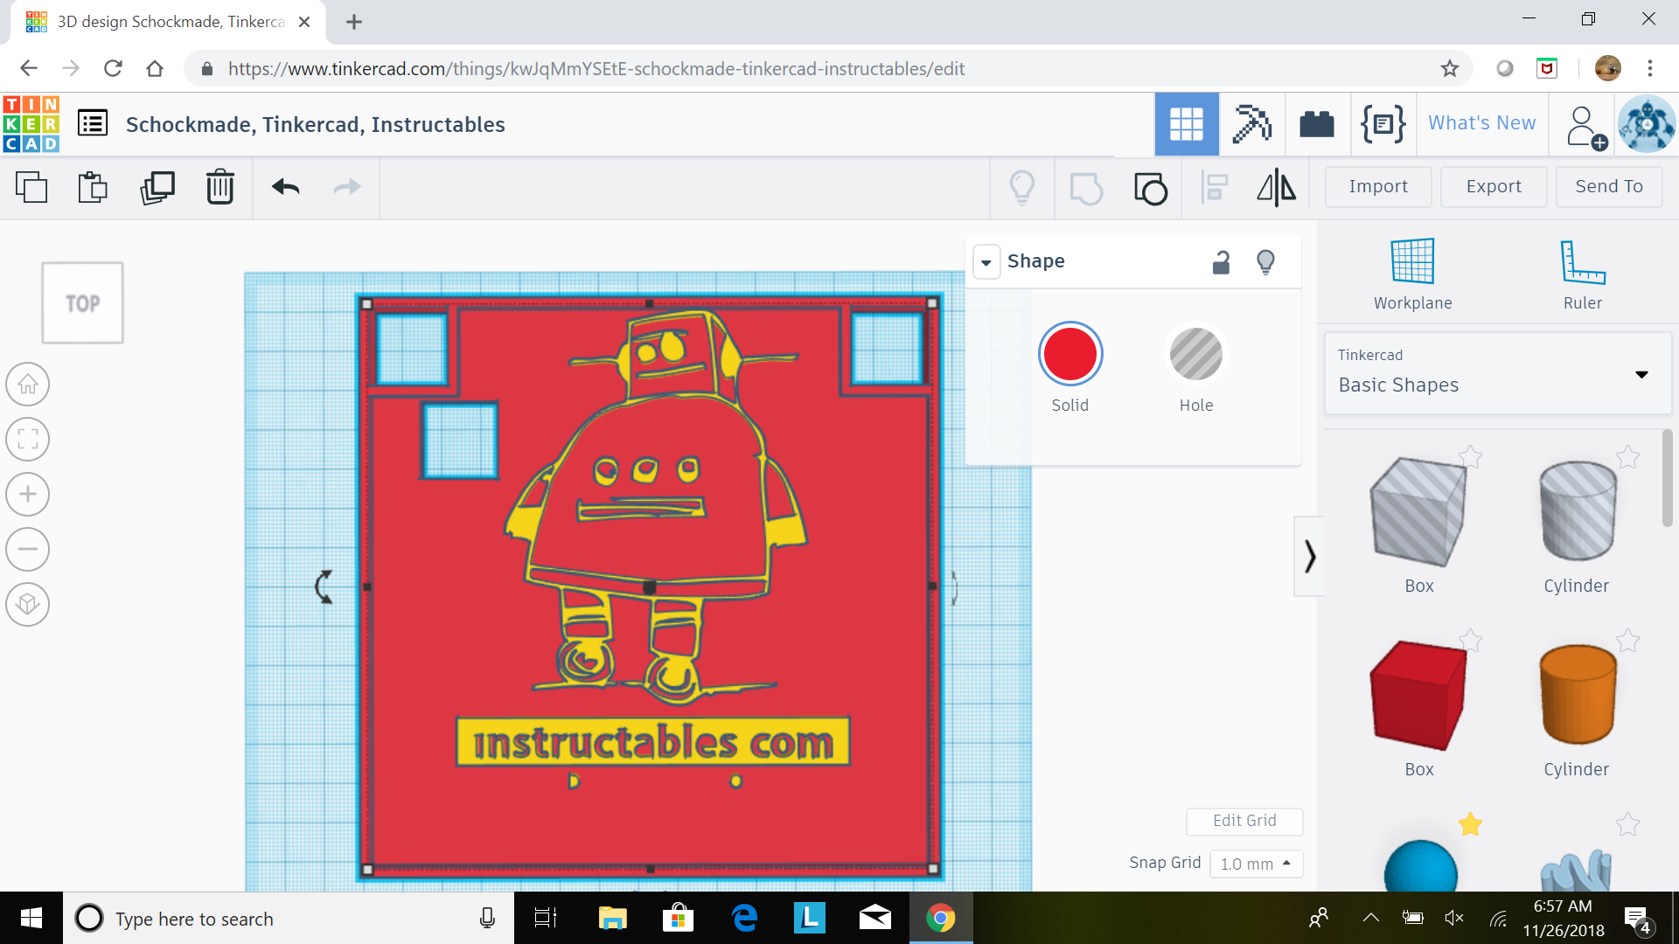Image resolution: width=1679 pixels, height=944 pixels.
Task: Click the Tinkercad logo
Action: pos(31,124)
